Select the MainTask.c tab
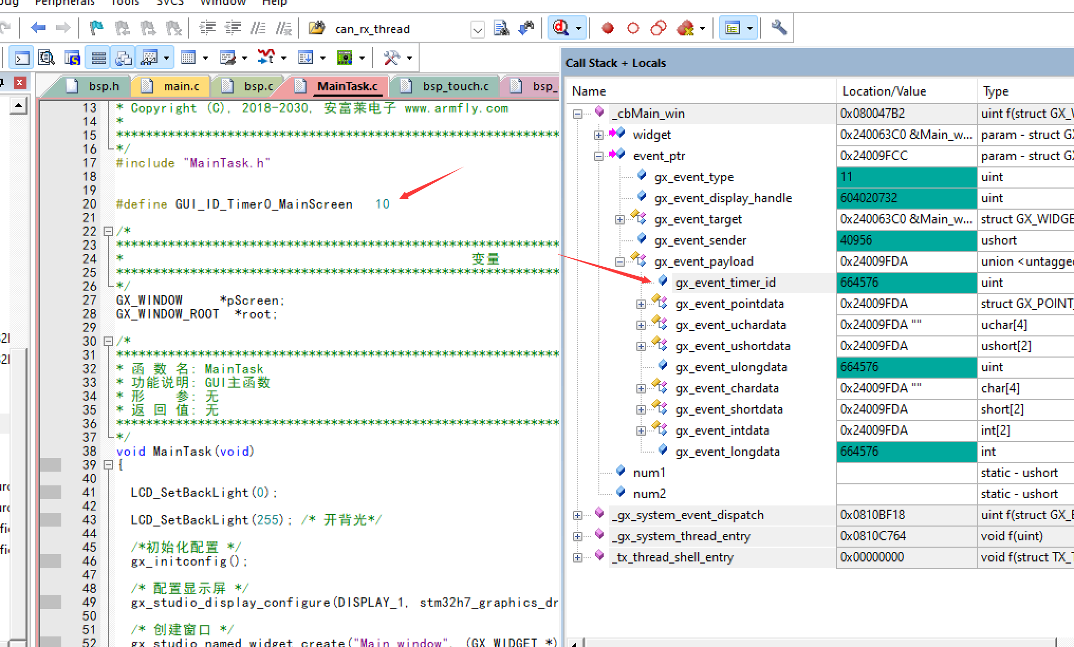The height and width of the screenshot is (647, 1074). tap(338, 86)
